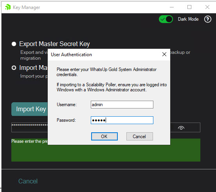Image resolution: width=216 pixels, height=192 pixels.
Task: Confirm credentials with the OK button
Action: [104, 136]
